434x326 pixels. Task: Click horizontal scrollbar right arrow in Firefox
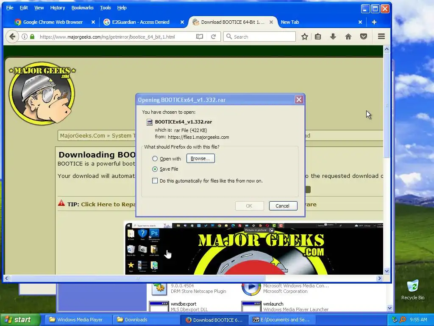[x=379, y=278]
